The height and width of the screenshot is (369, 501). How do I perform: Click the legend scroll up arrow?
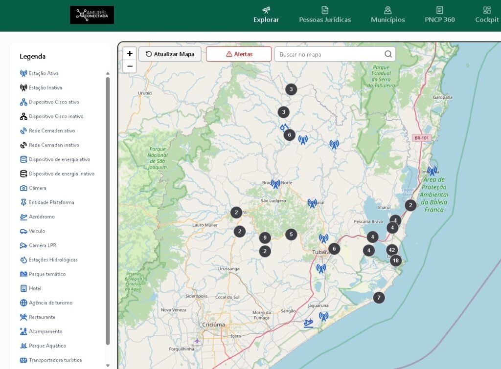(x=108, y=73)
